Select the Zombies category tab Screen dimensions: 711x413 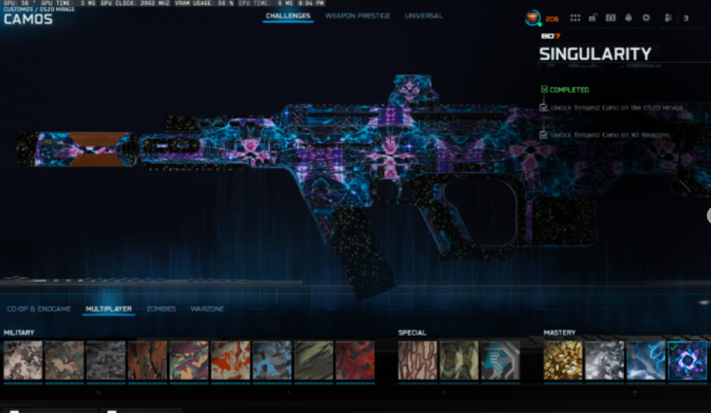[x=161, y=309]
